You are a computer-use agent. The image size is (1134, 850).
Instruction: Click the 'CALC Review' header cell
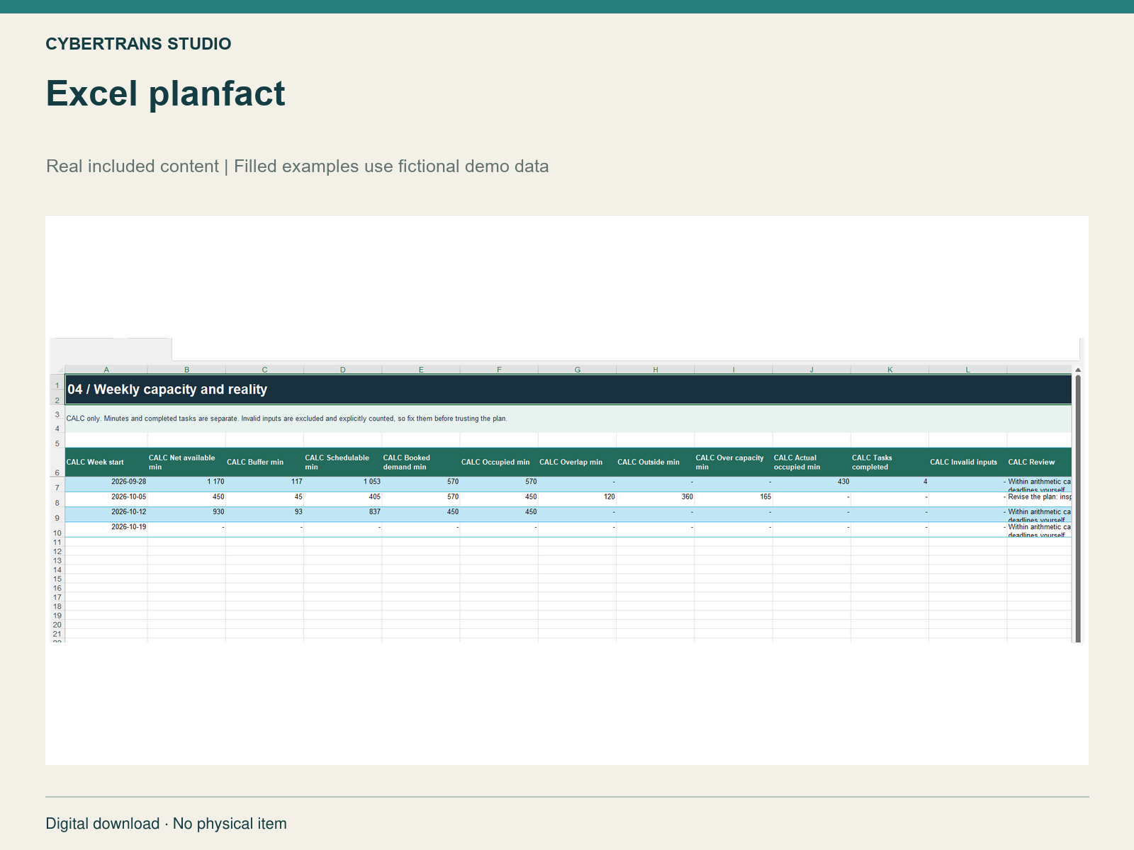click(x=1039, y=463)
